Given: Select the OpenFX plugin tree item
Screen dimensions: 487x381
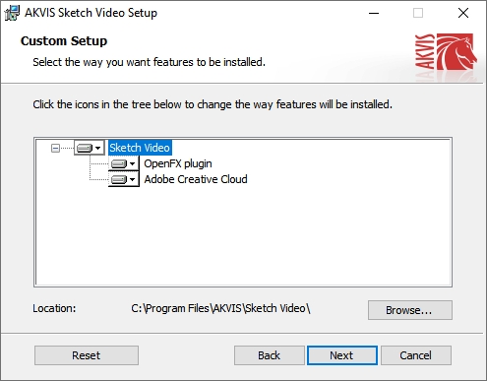Looking at the screenshot, I should coord(178,163).
